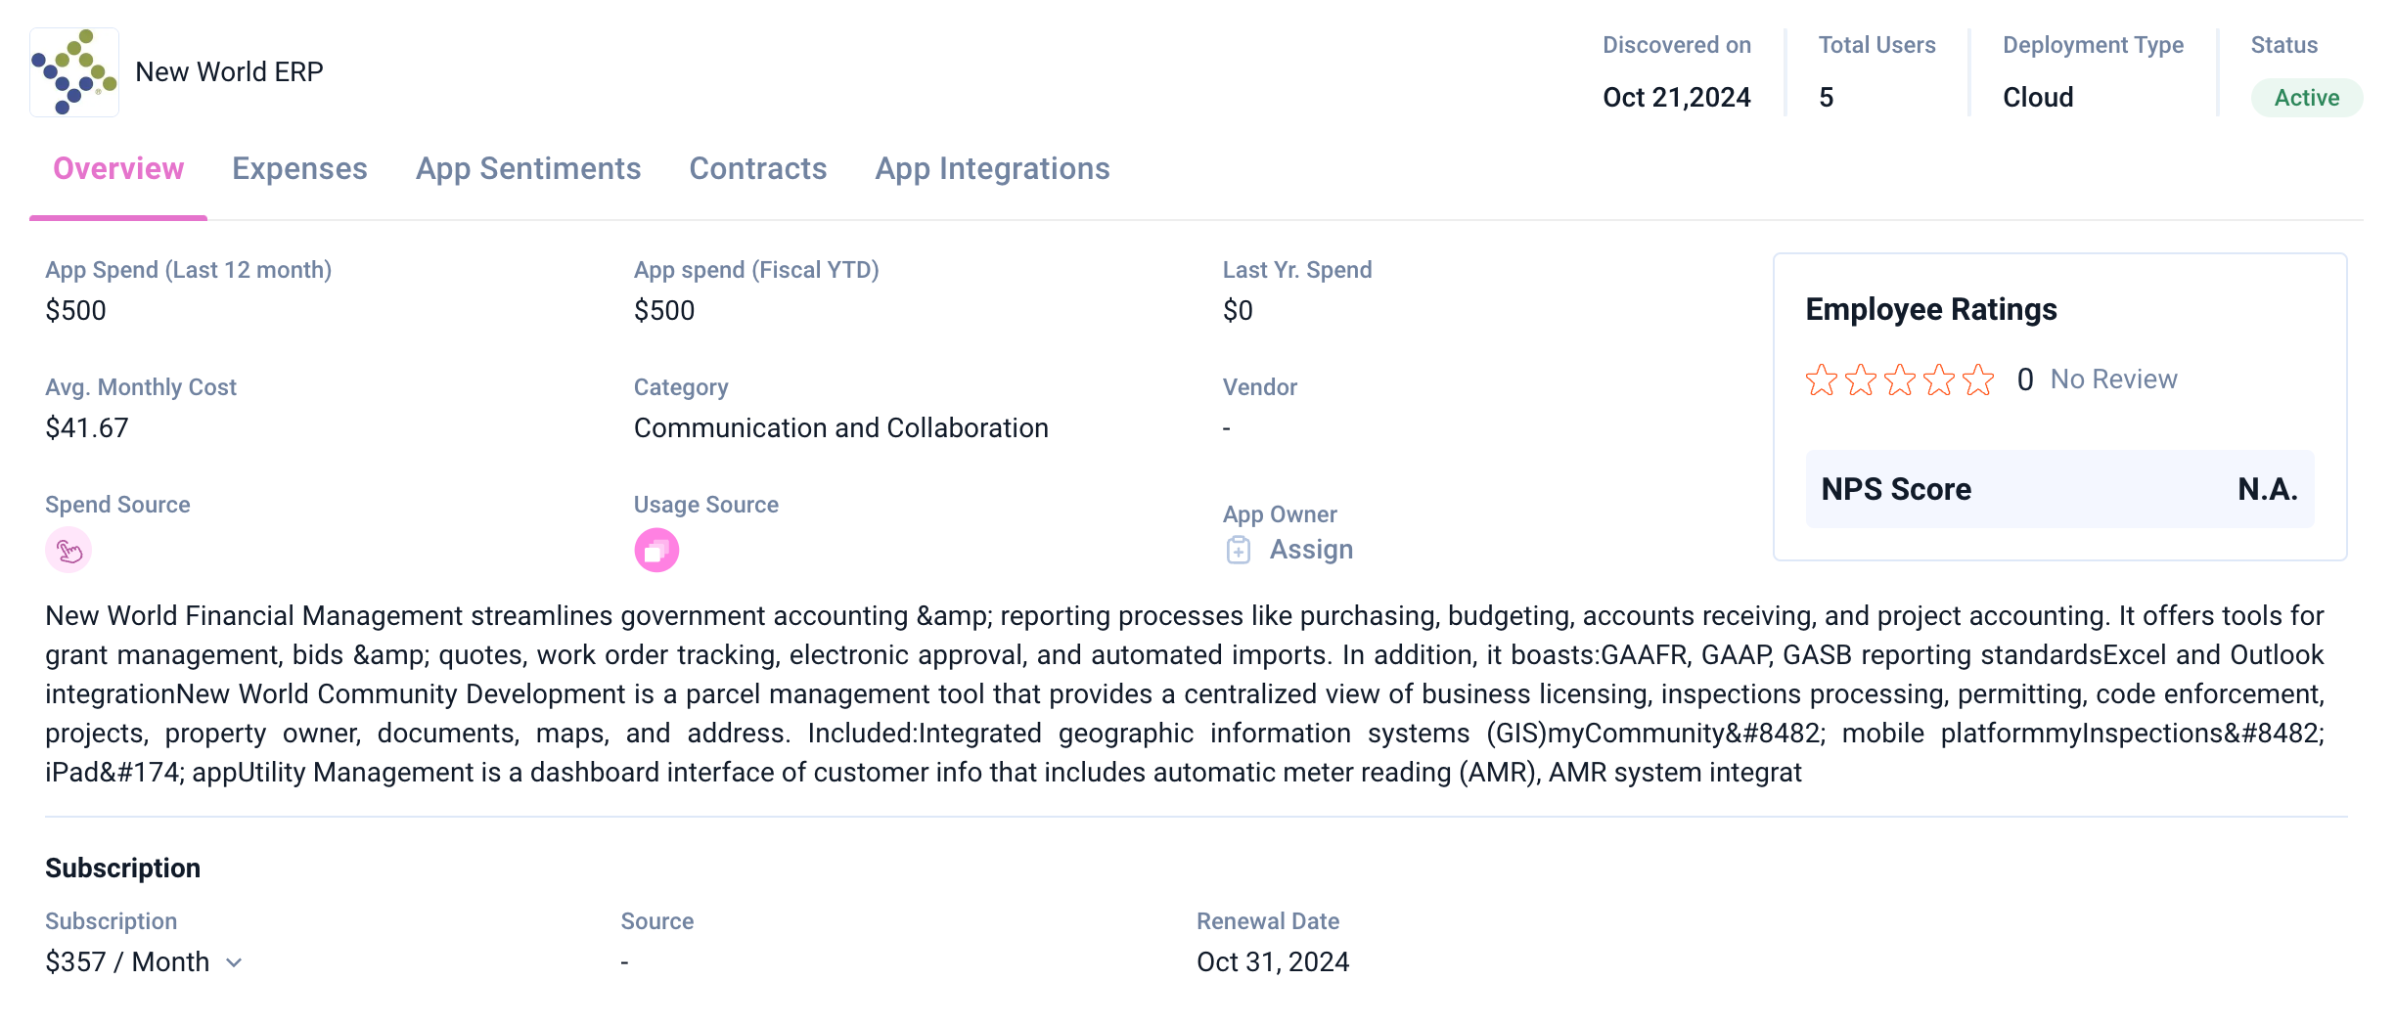Image resolution: width=2395 pixels, height=1025 pixels.
Task: Click the Employee Ratings heading
Action: coord(1931,310)
